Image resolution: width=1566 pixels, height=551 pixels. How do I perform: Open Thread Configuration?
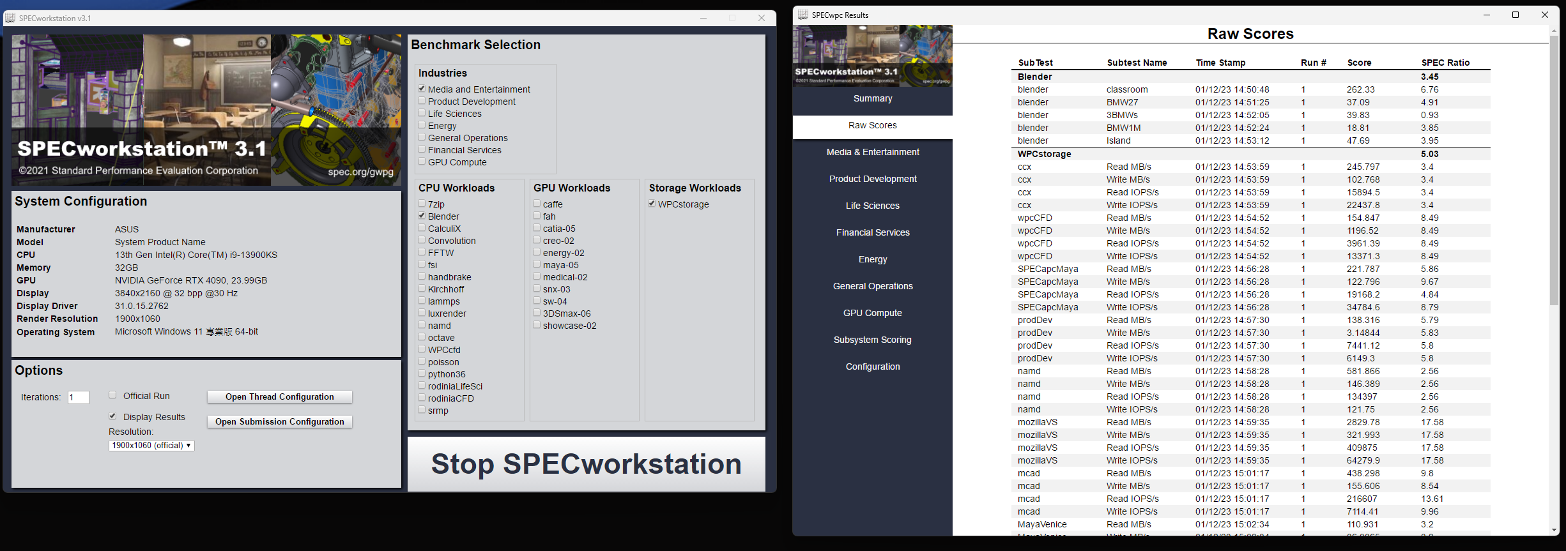click(x=279, y=396)
